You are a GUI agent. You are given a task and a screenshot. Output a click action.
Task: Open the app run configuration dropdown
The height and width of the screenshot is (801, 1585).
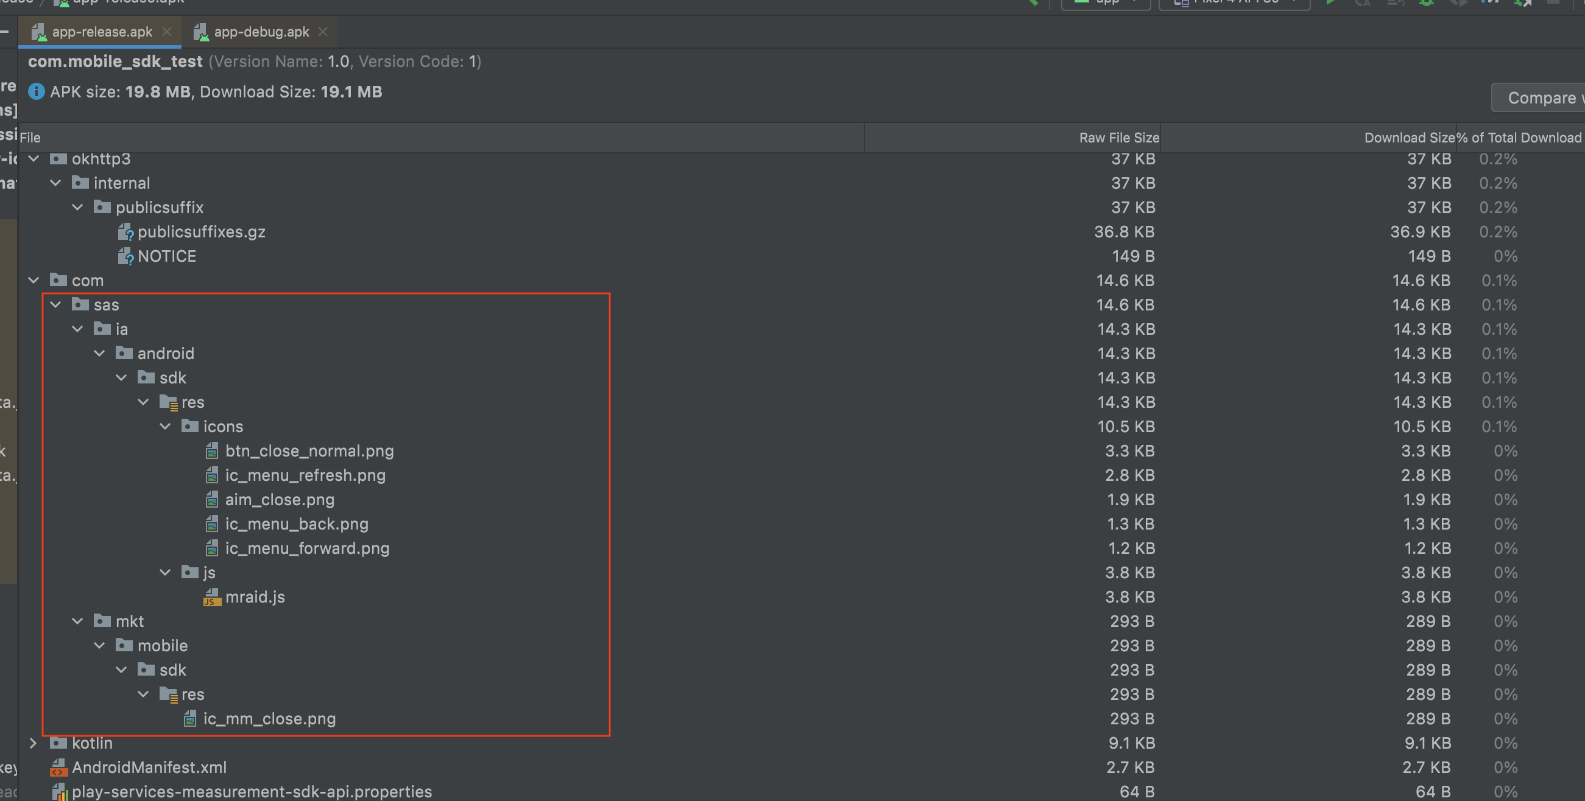tap(1106, 3)
